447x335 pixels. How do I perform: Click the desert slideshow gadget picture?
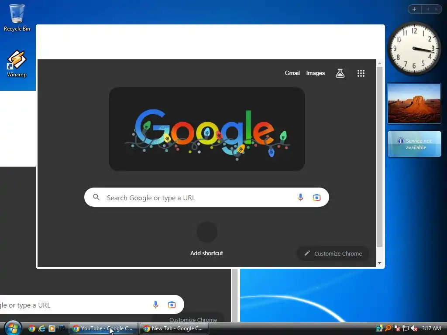[x=414, y=103]
